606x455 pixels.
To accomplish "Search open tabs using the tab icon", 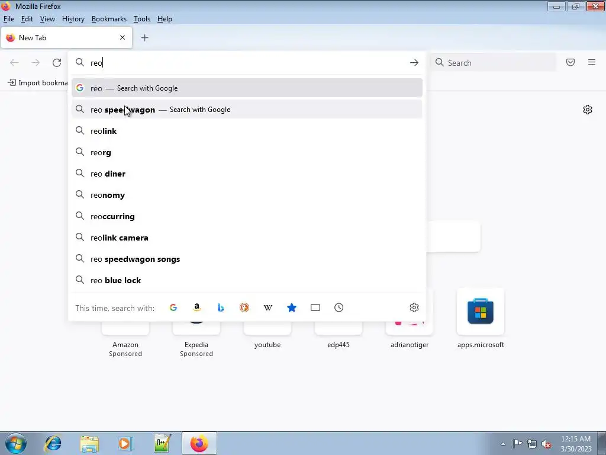I will [x=315, y=307].
